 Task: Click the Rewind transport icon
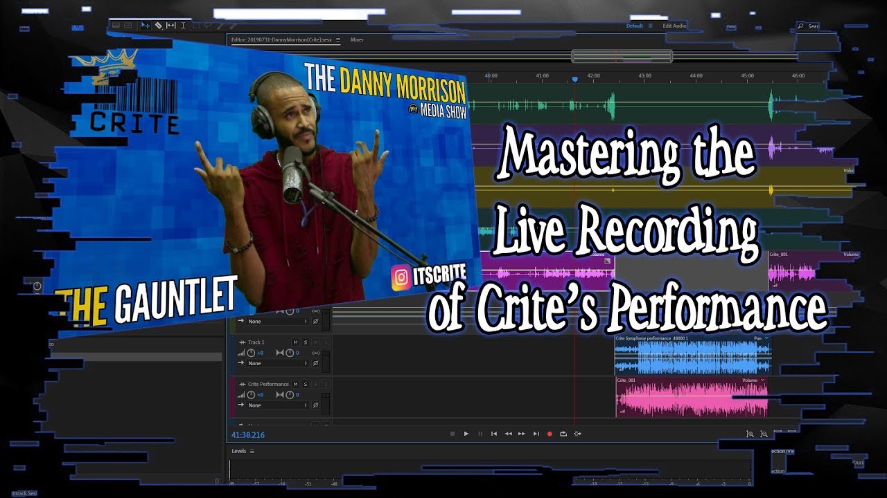pos(508,434)
